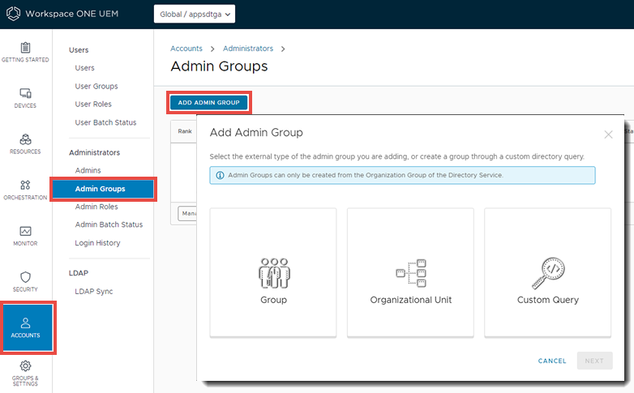Open the Devices icon in the sidebar
The height and width of the screenshot is (393, 634).
click(x=25, y=93)
